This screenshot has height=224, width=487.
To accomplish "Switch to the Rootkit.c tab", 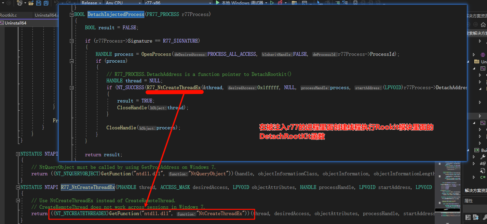I will [x=9, y=15].
